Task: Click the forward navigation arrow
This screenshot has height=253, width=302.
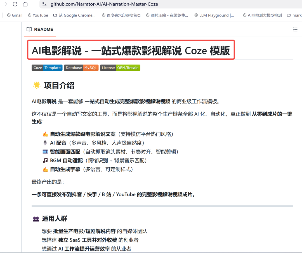Action: 5,4
